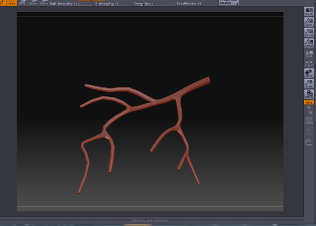Select the Scale view tool in right shelf
Viewport: 316px width, 226px height.
(x=309, y=84)
